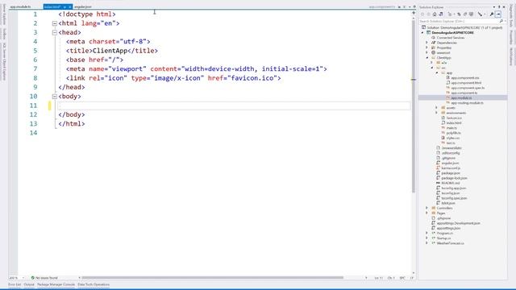
Task: Click the split editor handle above scrollbar
Action: click(414, 13)
